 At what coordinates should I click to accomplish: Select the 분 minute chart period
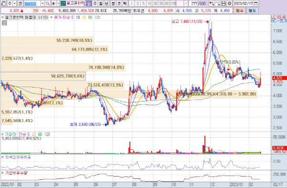pos(113,3)
